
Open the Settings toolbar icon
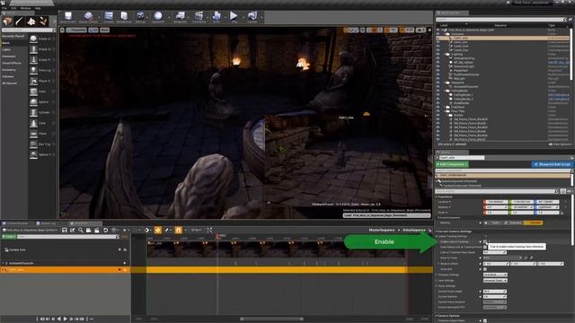point(140,16)
